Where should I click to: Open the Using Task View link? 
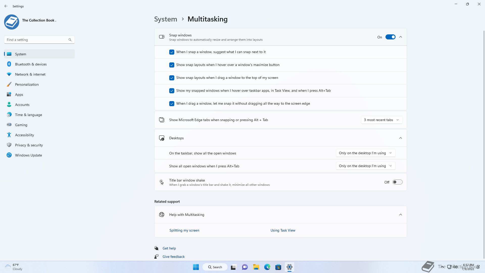click(283, 230)
